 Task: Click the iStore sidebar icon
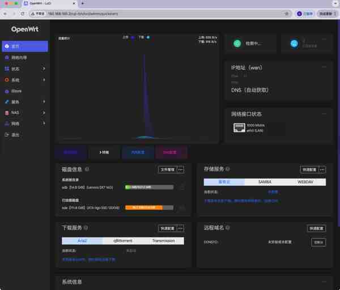click(7, 91)
